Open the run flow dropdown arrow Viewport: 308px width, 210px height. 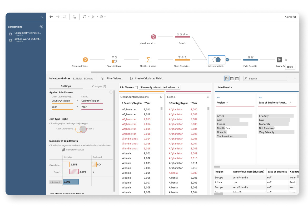(x=97, y=17)
